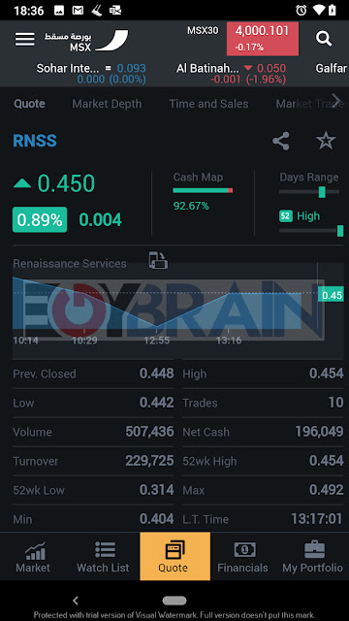
Task: Tap the 0.89% change badge
Action: [40, 220]
